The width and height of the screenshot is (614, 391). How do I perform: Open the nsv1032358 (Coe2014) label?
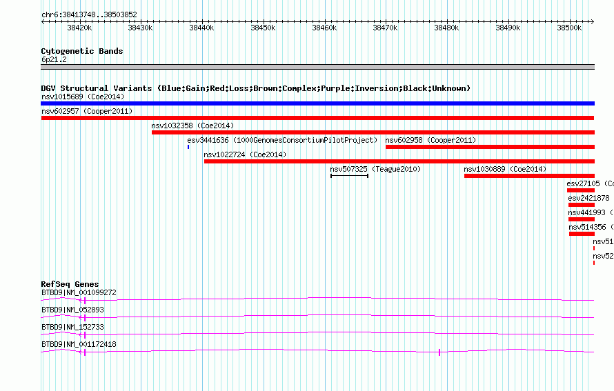point(192,126)
